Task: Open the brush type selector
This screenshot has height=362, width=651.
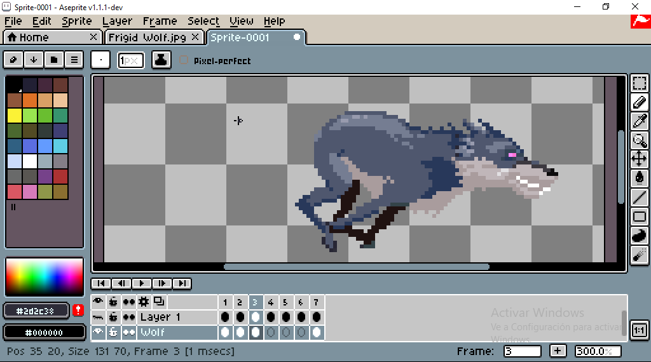Action: [100, 60]
